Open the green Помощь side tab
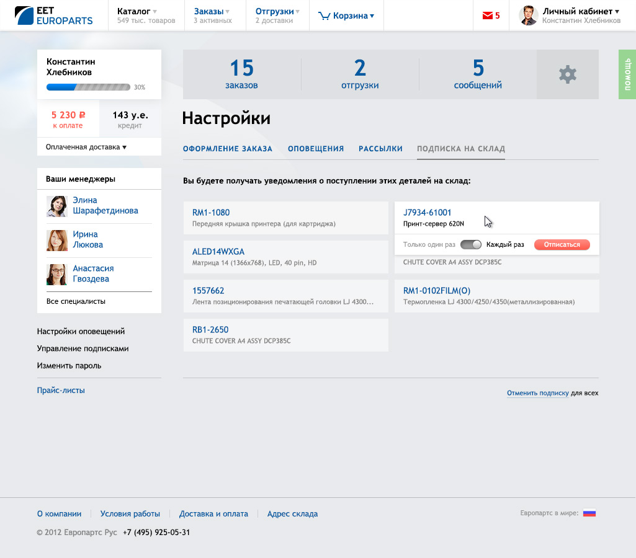This screenshot has height=558, width=636. (627, 74)
